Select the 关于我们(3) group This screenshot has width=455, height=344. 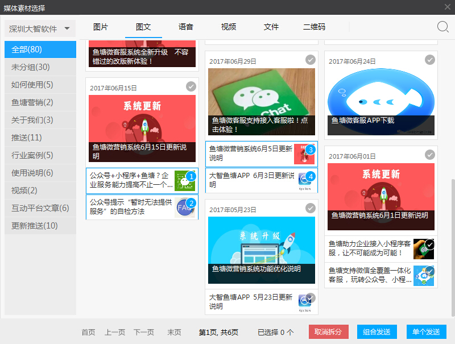[40, 120]
